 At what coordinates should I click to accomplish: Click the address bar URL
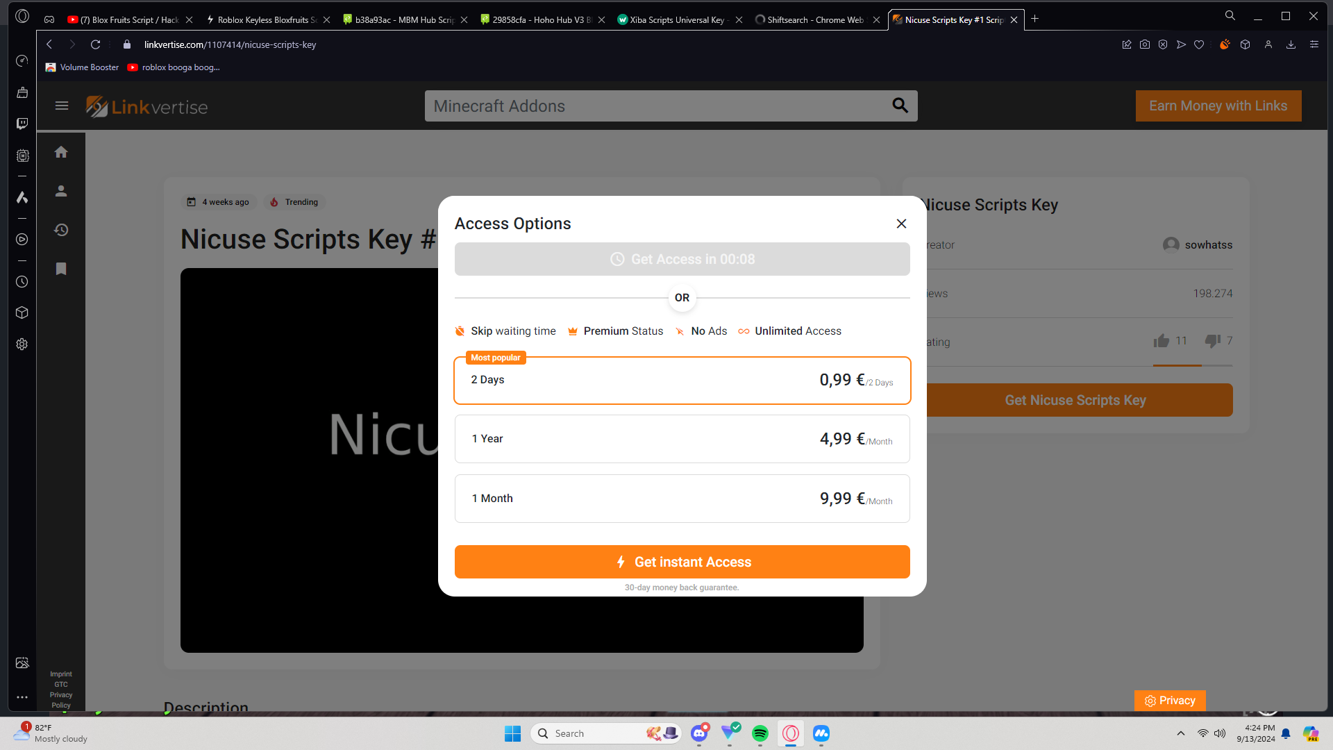230,44
